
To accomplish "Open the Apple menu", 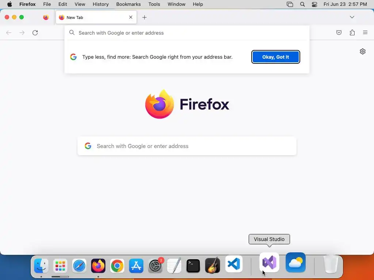I will (x=9, y=4).
